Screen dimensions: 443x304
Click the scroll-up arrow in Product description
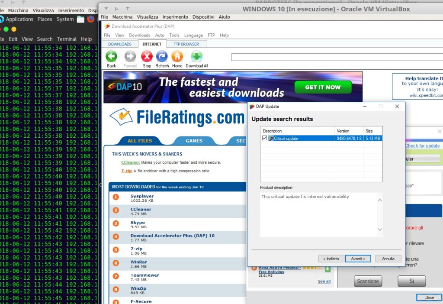tap(380, 200)
